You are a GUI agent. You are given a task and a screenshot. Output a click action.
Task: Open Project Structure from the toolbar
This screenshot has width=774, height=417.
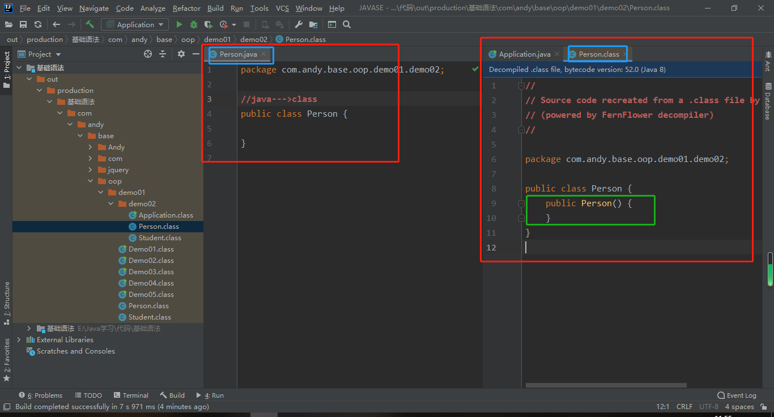pos(313,24)
